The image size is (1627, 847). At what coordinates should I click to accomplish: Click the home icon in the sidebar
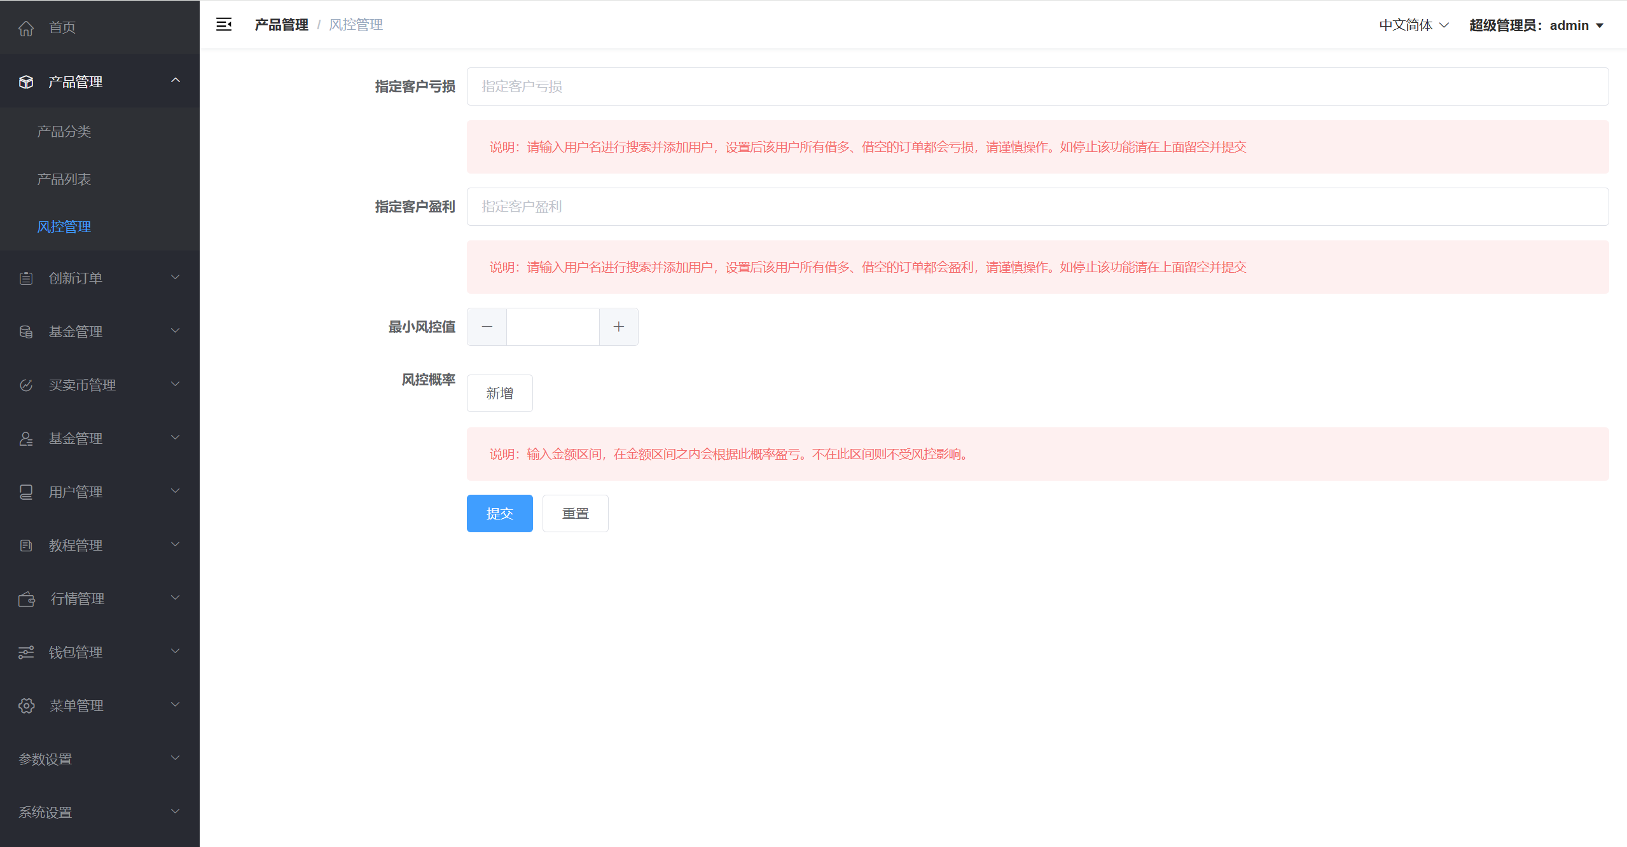pos(26,28)
